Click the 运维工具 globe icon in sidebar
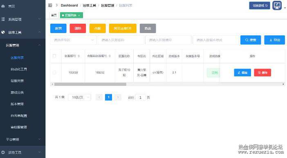Screen dimensions: 287x158 (3, 32)
